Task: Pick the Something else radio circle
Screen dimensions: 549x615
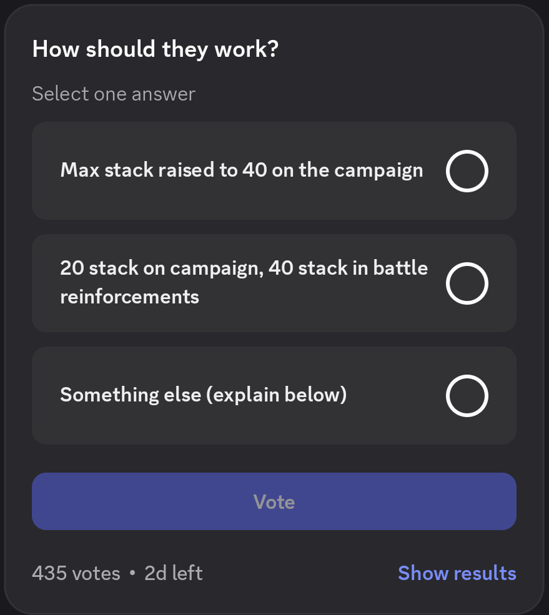Action: (467, 396)
